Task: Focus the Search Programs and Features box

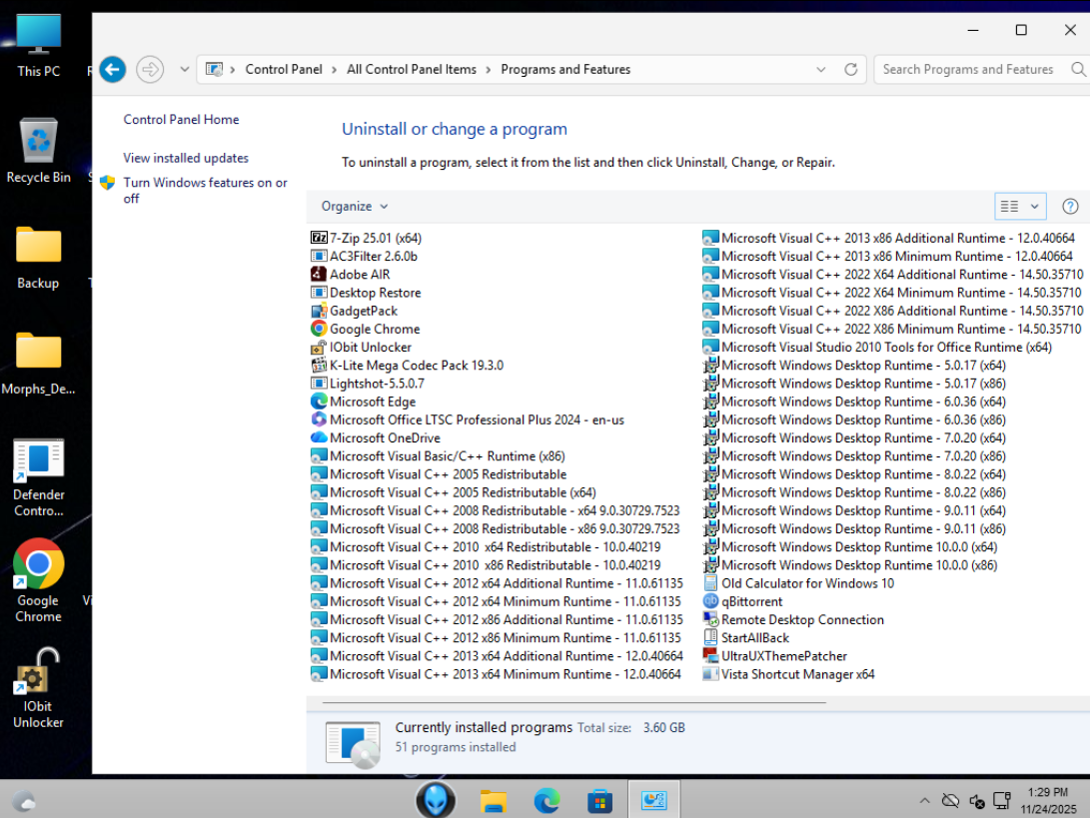Action: [970, 70]
